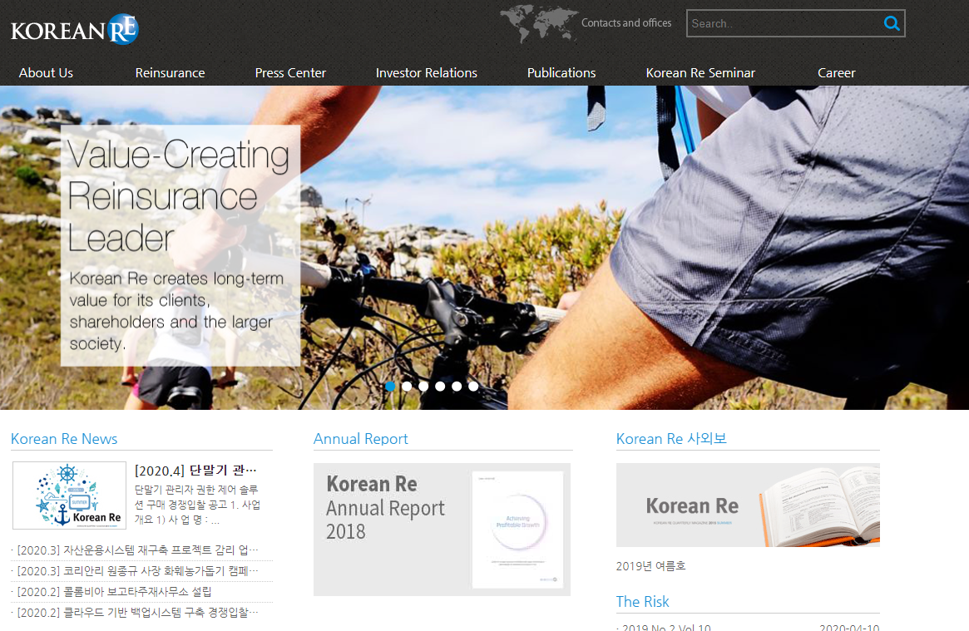Click the world map icon

pos(538,23)
